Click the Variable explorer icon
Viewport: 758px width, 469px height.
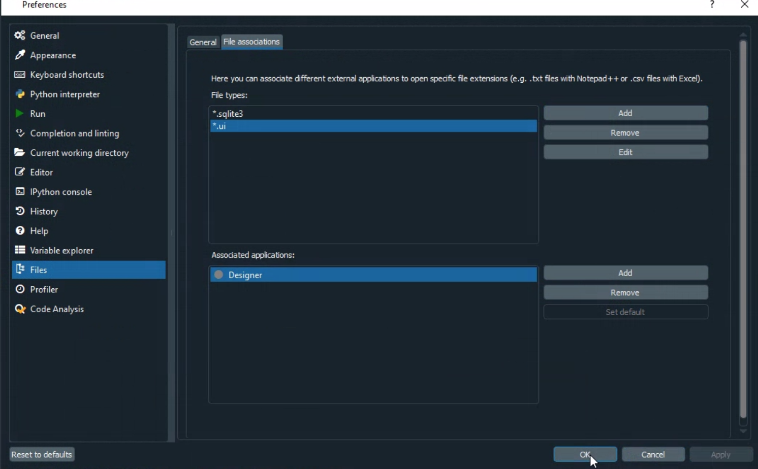point(19,250)
